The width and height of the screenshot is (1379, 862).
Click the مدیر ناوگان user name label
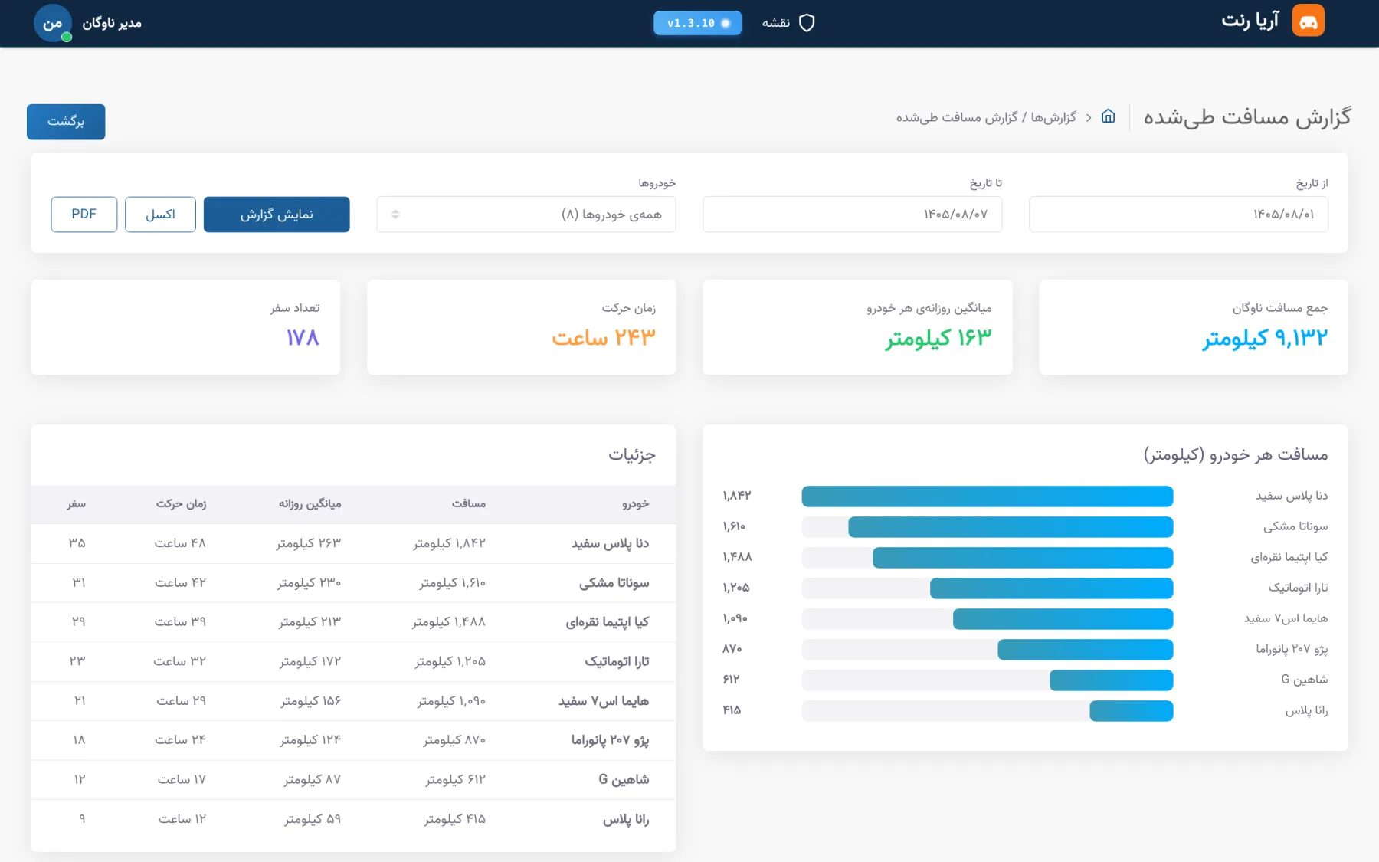pos(112,23)
